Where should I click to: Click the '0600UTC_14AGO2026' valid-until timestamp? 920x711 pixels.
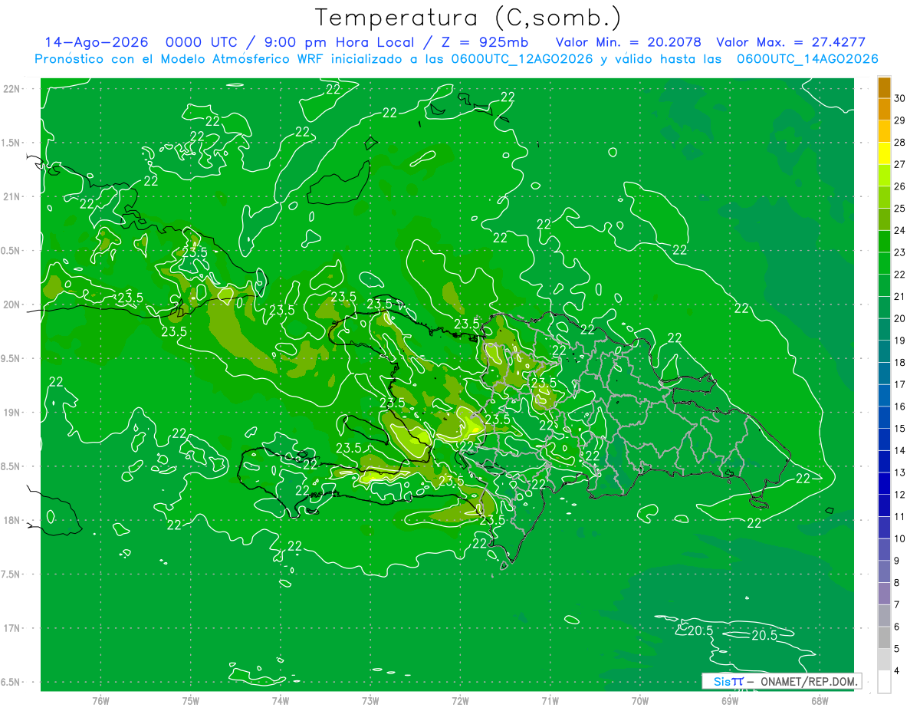click(x=807, y=58)
